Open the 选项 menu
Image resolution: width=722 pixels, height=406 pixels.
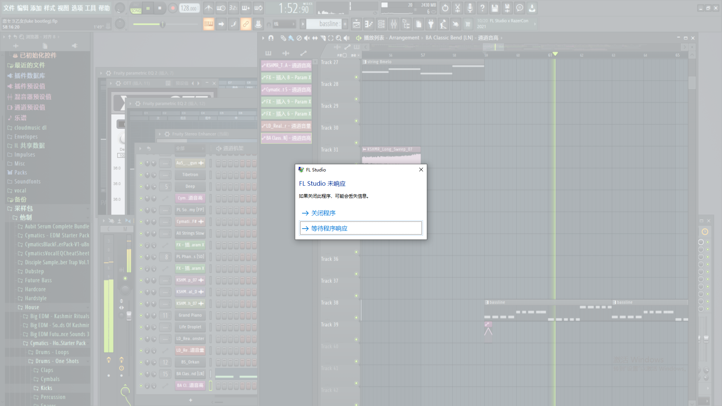pyautogui.click(x=77, y=8)
